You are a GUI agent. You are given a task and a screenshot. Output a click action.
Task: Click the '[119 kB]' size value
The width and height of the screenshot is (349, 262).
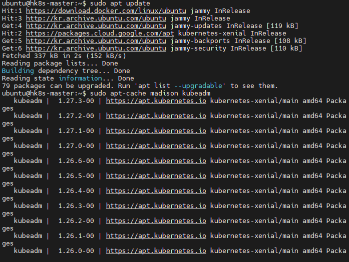[282, 26]
